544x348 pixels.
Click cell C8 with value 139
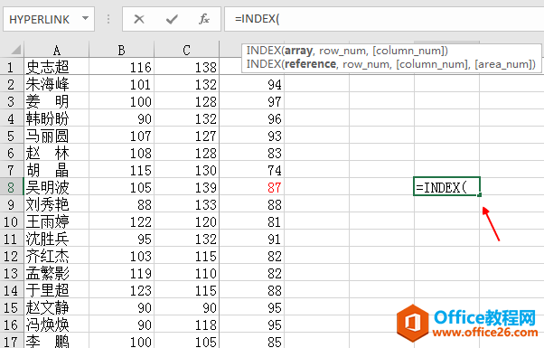coord(187,187)
